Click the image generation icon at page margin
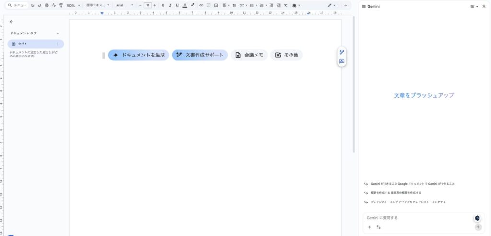This screenshot has width=491, height=236. pyautogui.click(x=341, y=61)
